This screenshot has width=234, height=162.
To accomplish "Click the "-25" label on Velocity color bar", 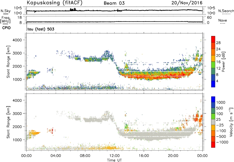I will (x=220, y=125).
